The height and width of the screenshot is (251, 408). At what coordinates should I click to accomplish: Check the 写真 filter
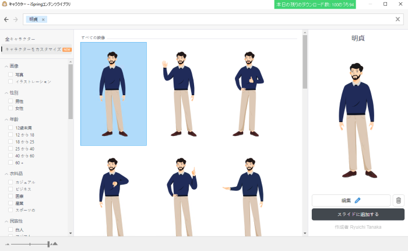pyautogui.click(x=10, y=75)
